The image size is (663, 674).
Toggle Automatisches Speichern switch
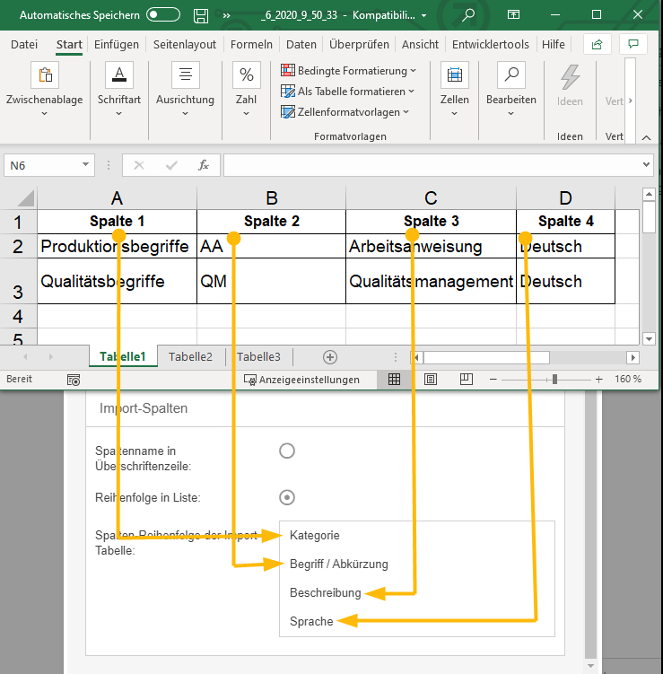(162, 15)
